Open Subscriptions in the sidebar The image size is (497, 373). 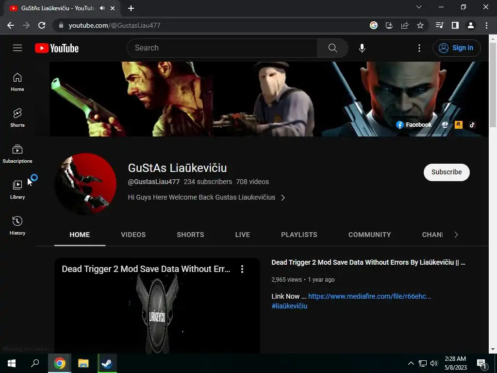(x=17, y=154)
